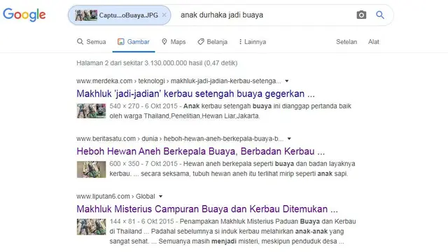Click the search-by-image camera icon

pos(361,15)
